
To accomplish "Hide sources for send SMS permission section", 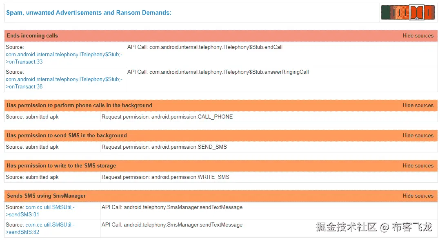I will point(418,136).
